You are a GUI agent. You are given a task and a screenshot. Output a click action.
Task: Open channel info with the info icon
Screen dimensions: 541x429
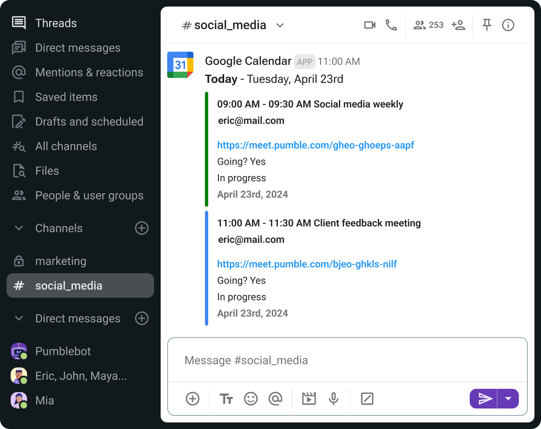[508, 25]
